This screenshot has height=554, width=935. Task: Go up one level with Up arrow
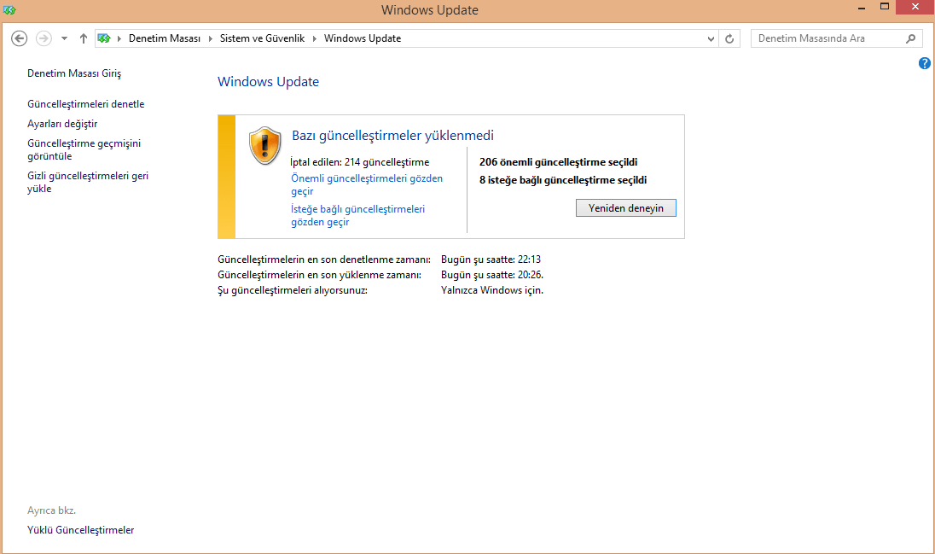point(84,38)
